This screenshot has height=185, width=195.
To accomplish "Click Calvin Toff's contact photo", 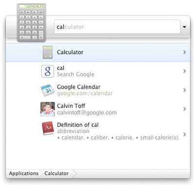I will tap(48, 109).
